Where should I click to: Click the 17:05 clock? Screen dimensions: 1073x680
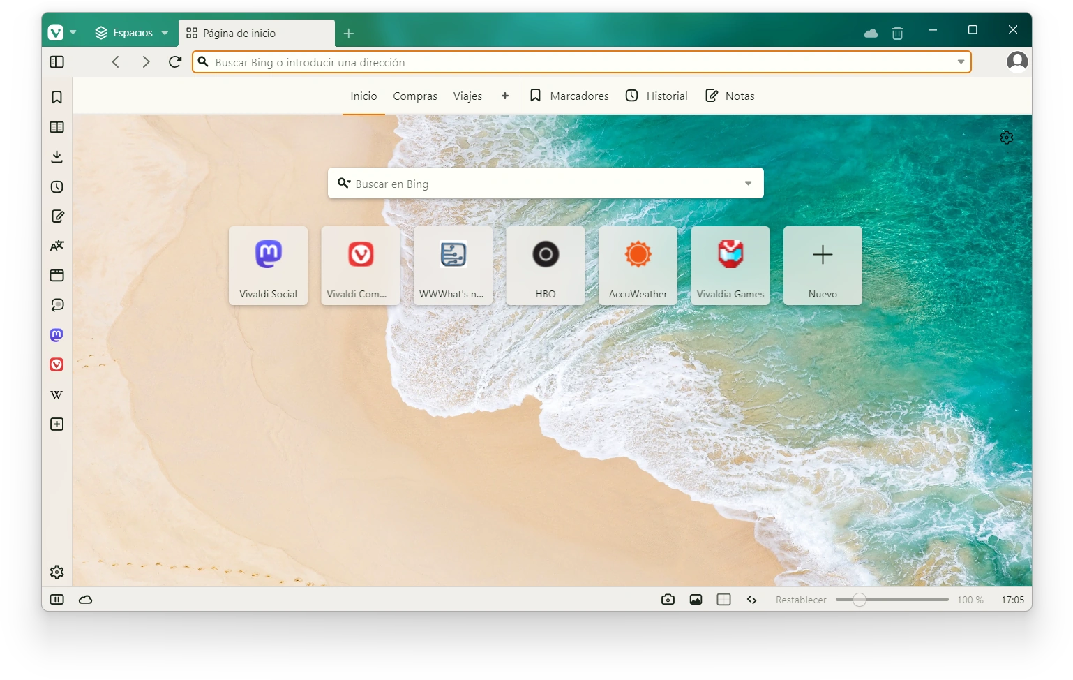coord(1013,600)
